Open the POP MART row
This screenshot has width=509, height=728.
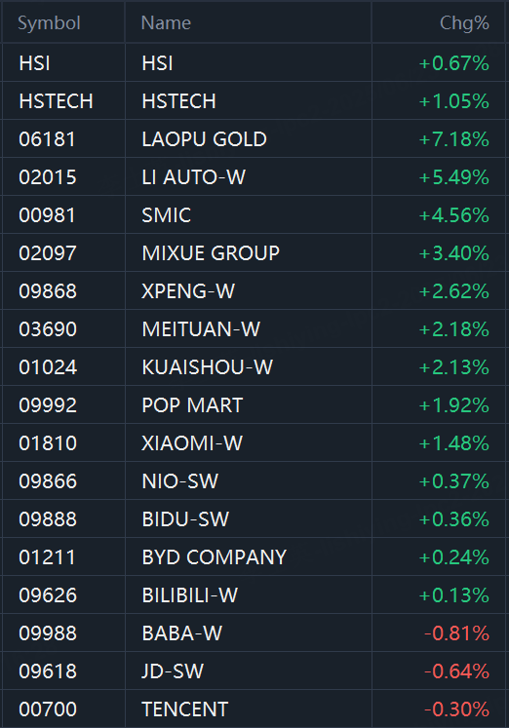click(254, 405)
